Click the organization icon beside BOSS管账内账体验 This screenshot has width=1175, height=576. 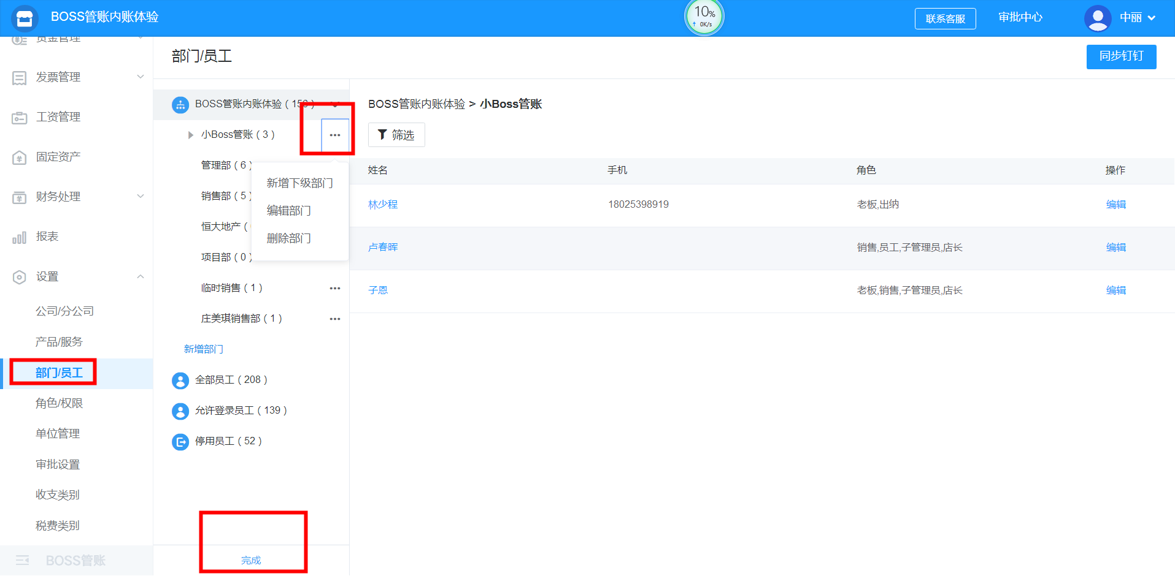tap(180, 105)
